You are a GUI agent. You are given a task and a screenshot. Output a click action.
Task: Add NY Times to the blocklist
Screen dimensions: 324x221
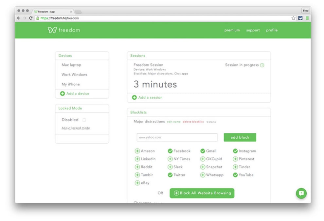pyautogui.click(x=170, y=159)
